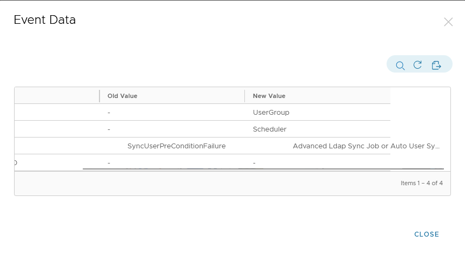
Task: Refresh the event data table
Action: click(x=417, y=65)
